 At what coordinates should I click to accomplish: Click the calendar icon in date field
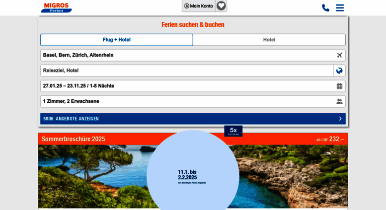click(339, 86)
